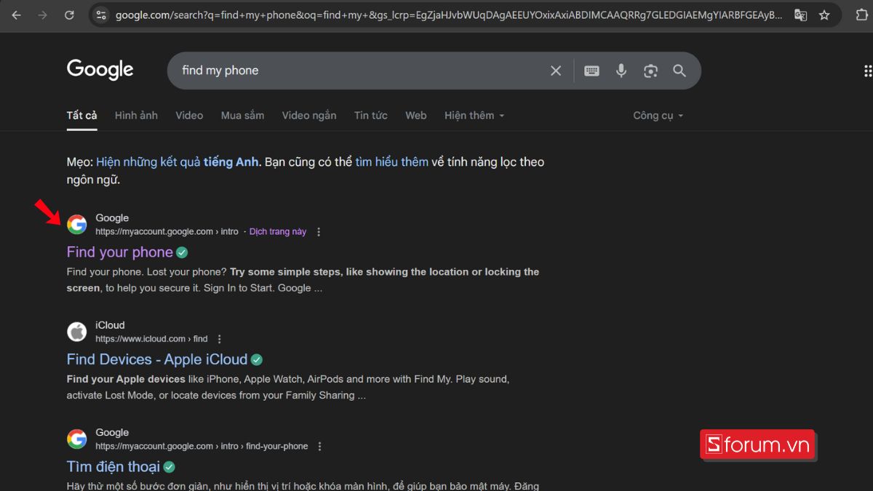Image resolution: width=873 pixels, height=491 pixels.
Task: Click the Google logo to go home
Action: [x=100, y=70]
